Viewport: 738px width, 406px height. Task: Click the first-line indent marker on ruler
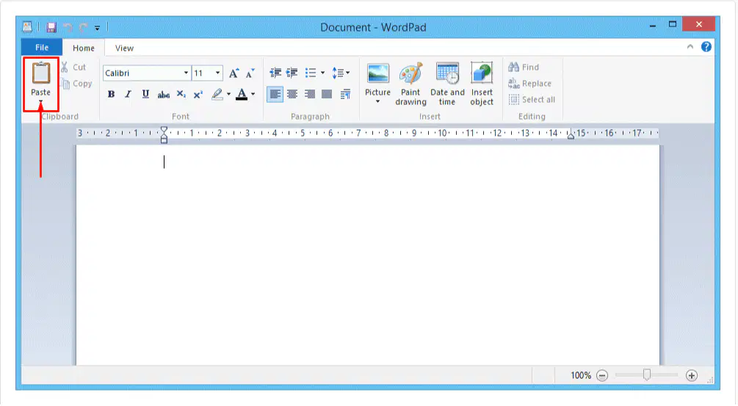pyautogui.click(x=164, y=130)
